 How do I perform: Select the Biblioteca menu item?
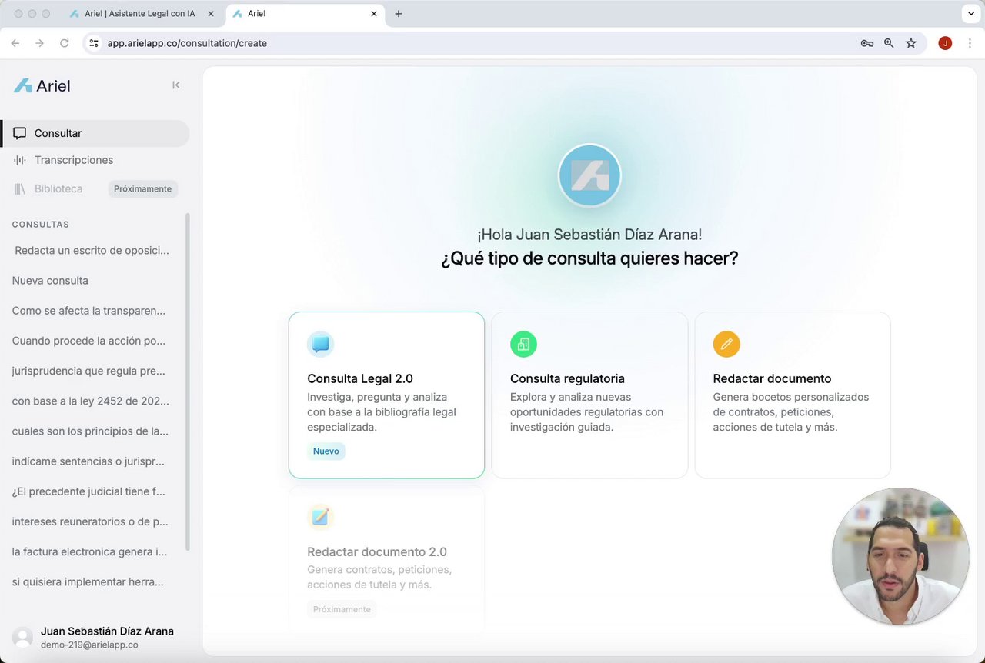(58, 188)
